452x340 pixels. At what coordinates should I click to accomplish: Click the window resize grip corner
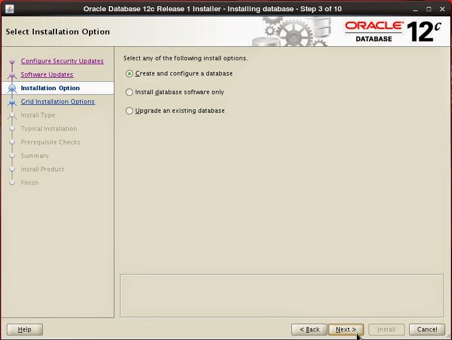[x=447, y=336]
